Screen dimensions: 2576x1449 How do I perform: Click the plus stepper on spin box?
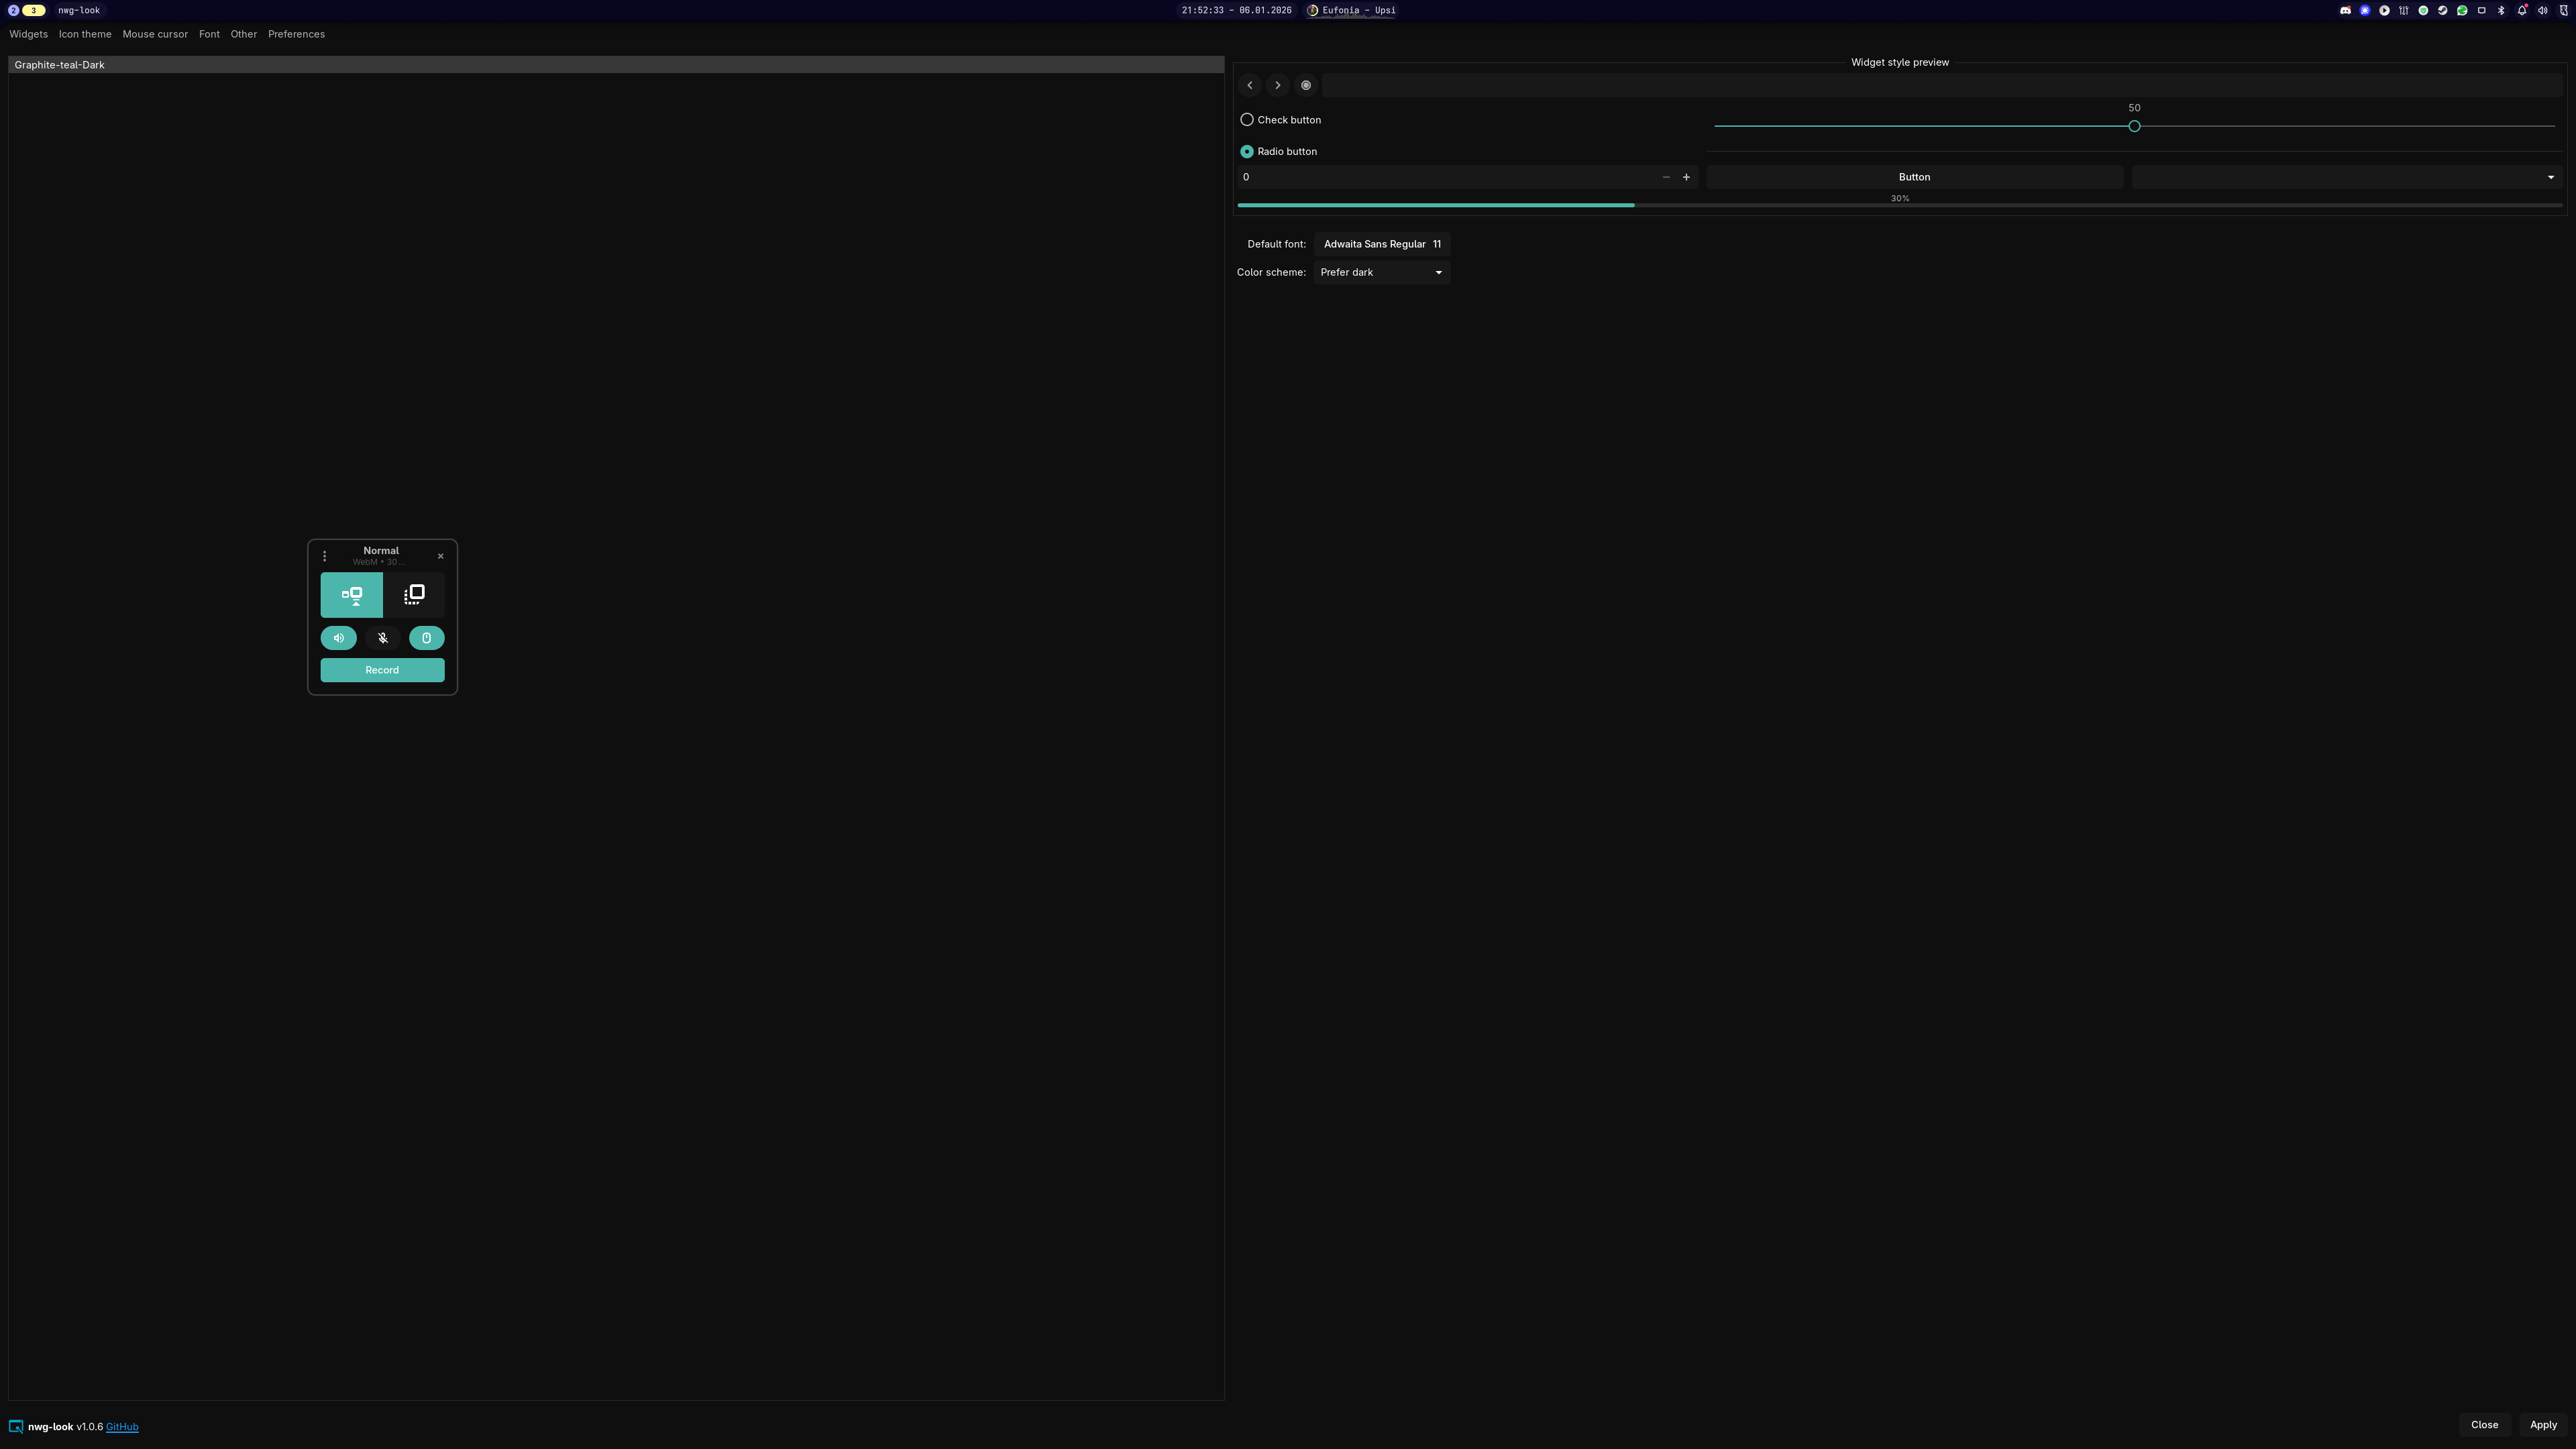point(1686,177)
